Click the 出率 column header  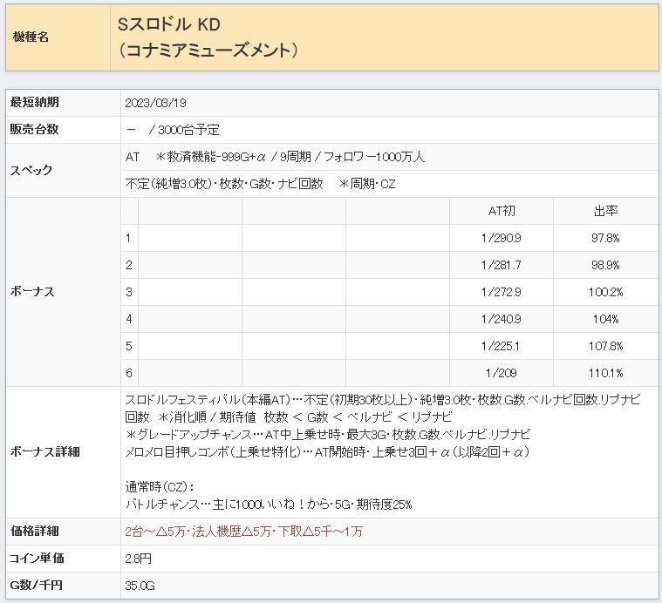[x=605, y=211]
